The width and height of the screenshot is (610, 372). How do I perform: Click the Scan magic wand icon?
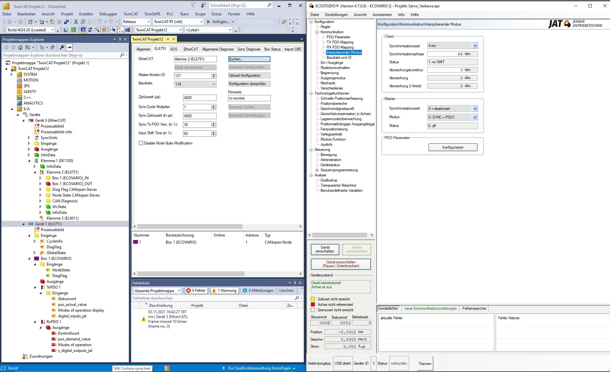pos(97,30)
